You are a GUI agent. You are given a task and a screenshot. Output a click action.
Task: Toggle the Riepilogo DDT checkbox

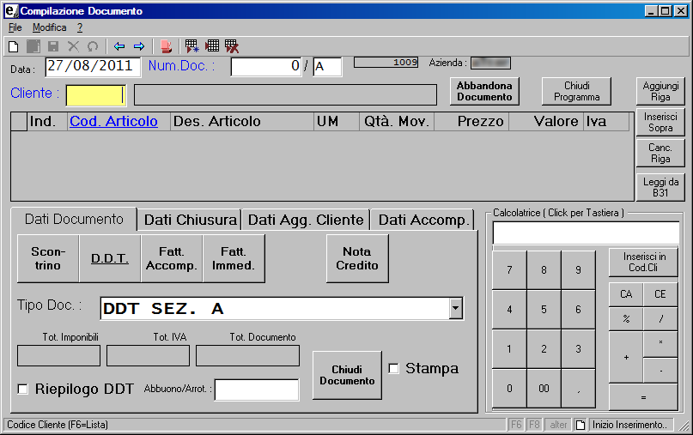(23, 390)
